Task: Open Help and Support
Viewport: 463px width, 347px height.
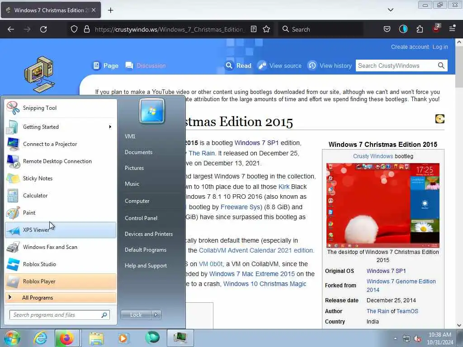Action: [x=146, y=266]
